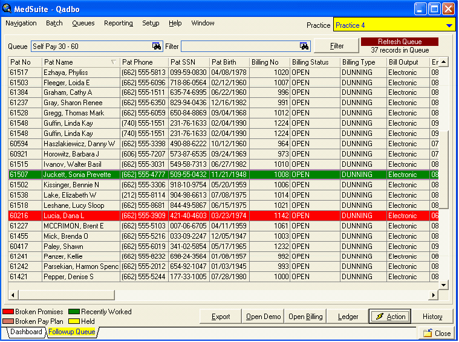Select patient Gray, Sharon Renee
Image resolution: width=459 pixels, height=342 pixels.
click(223, 103)
